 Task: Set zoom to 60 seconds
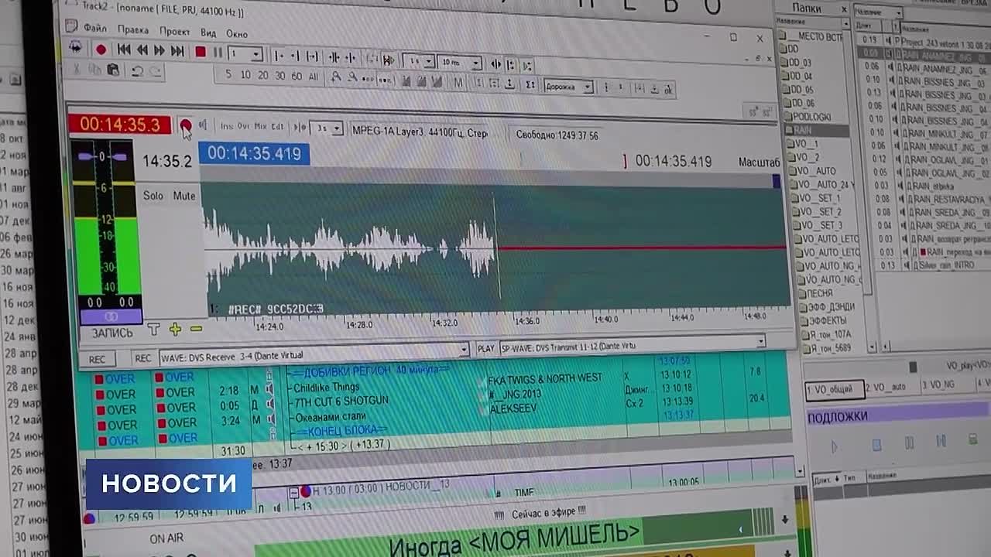297,77
